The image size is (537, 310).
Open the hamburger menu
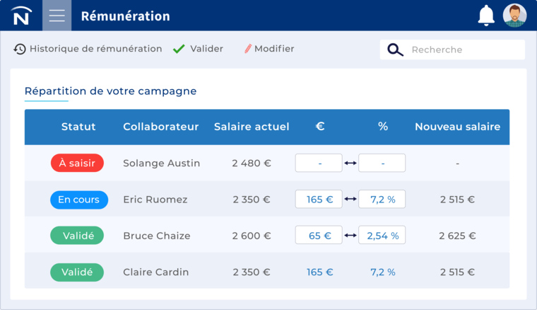[x=57, y=16]
